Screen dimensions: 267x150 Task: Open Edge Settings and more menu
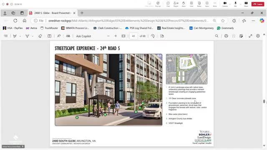click(x=253, y=20)
